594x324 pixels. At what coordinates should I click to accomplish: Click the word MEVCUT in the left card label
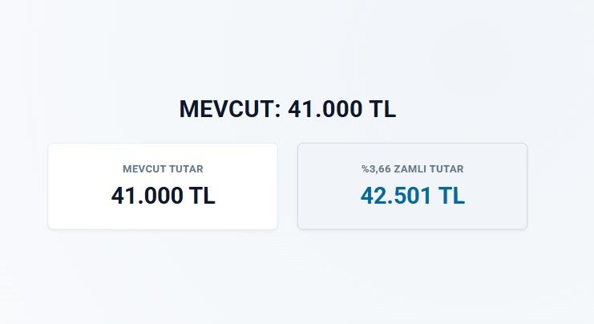(x=144, y=169)
